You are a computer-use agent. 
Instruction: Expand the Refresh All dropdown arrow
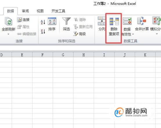[x=8, y=34]
